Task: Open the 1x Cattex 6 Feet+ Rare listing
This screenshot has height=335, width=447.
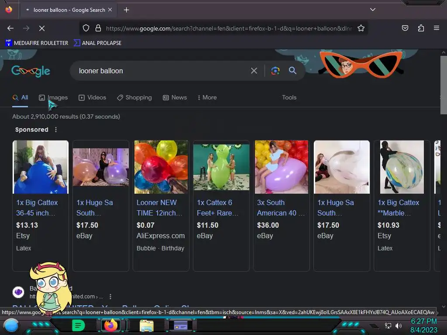Action: (217, 208)
